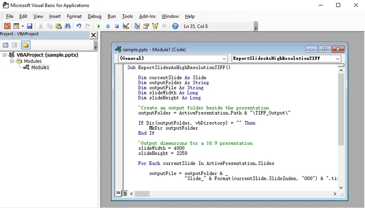Minimize the Module1 code window
The width and height of the screenshot is (365, 208).
click(312, 50)
